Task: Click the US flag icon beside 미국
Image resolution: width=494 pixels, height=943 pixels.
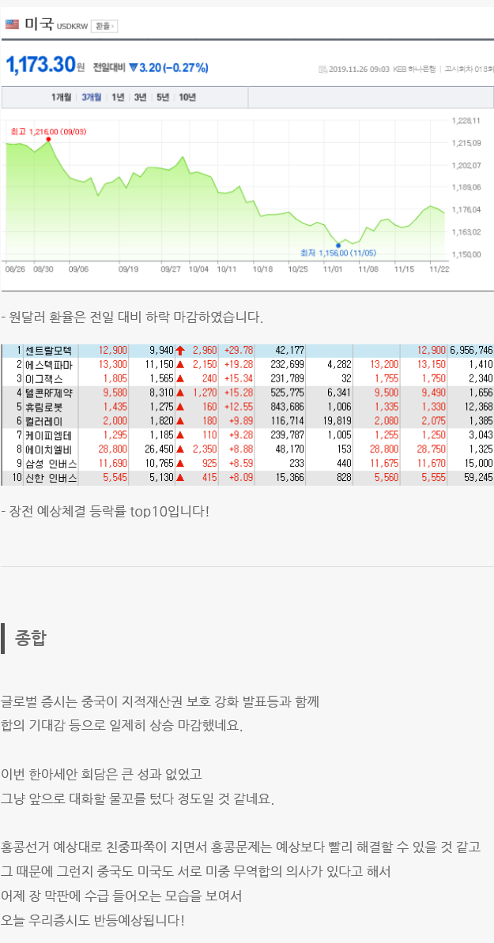Action: click(12, 24)
